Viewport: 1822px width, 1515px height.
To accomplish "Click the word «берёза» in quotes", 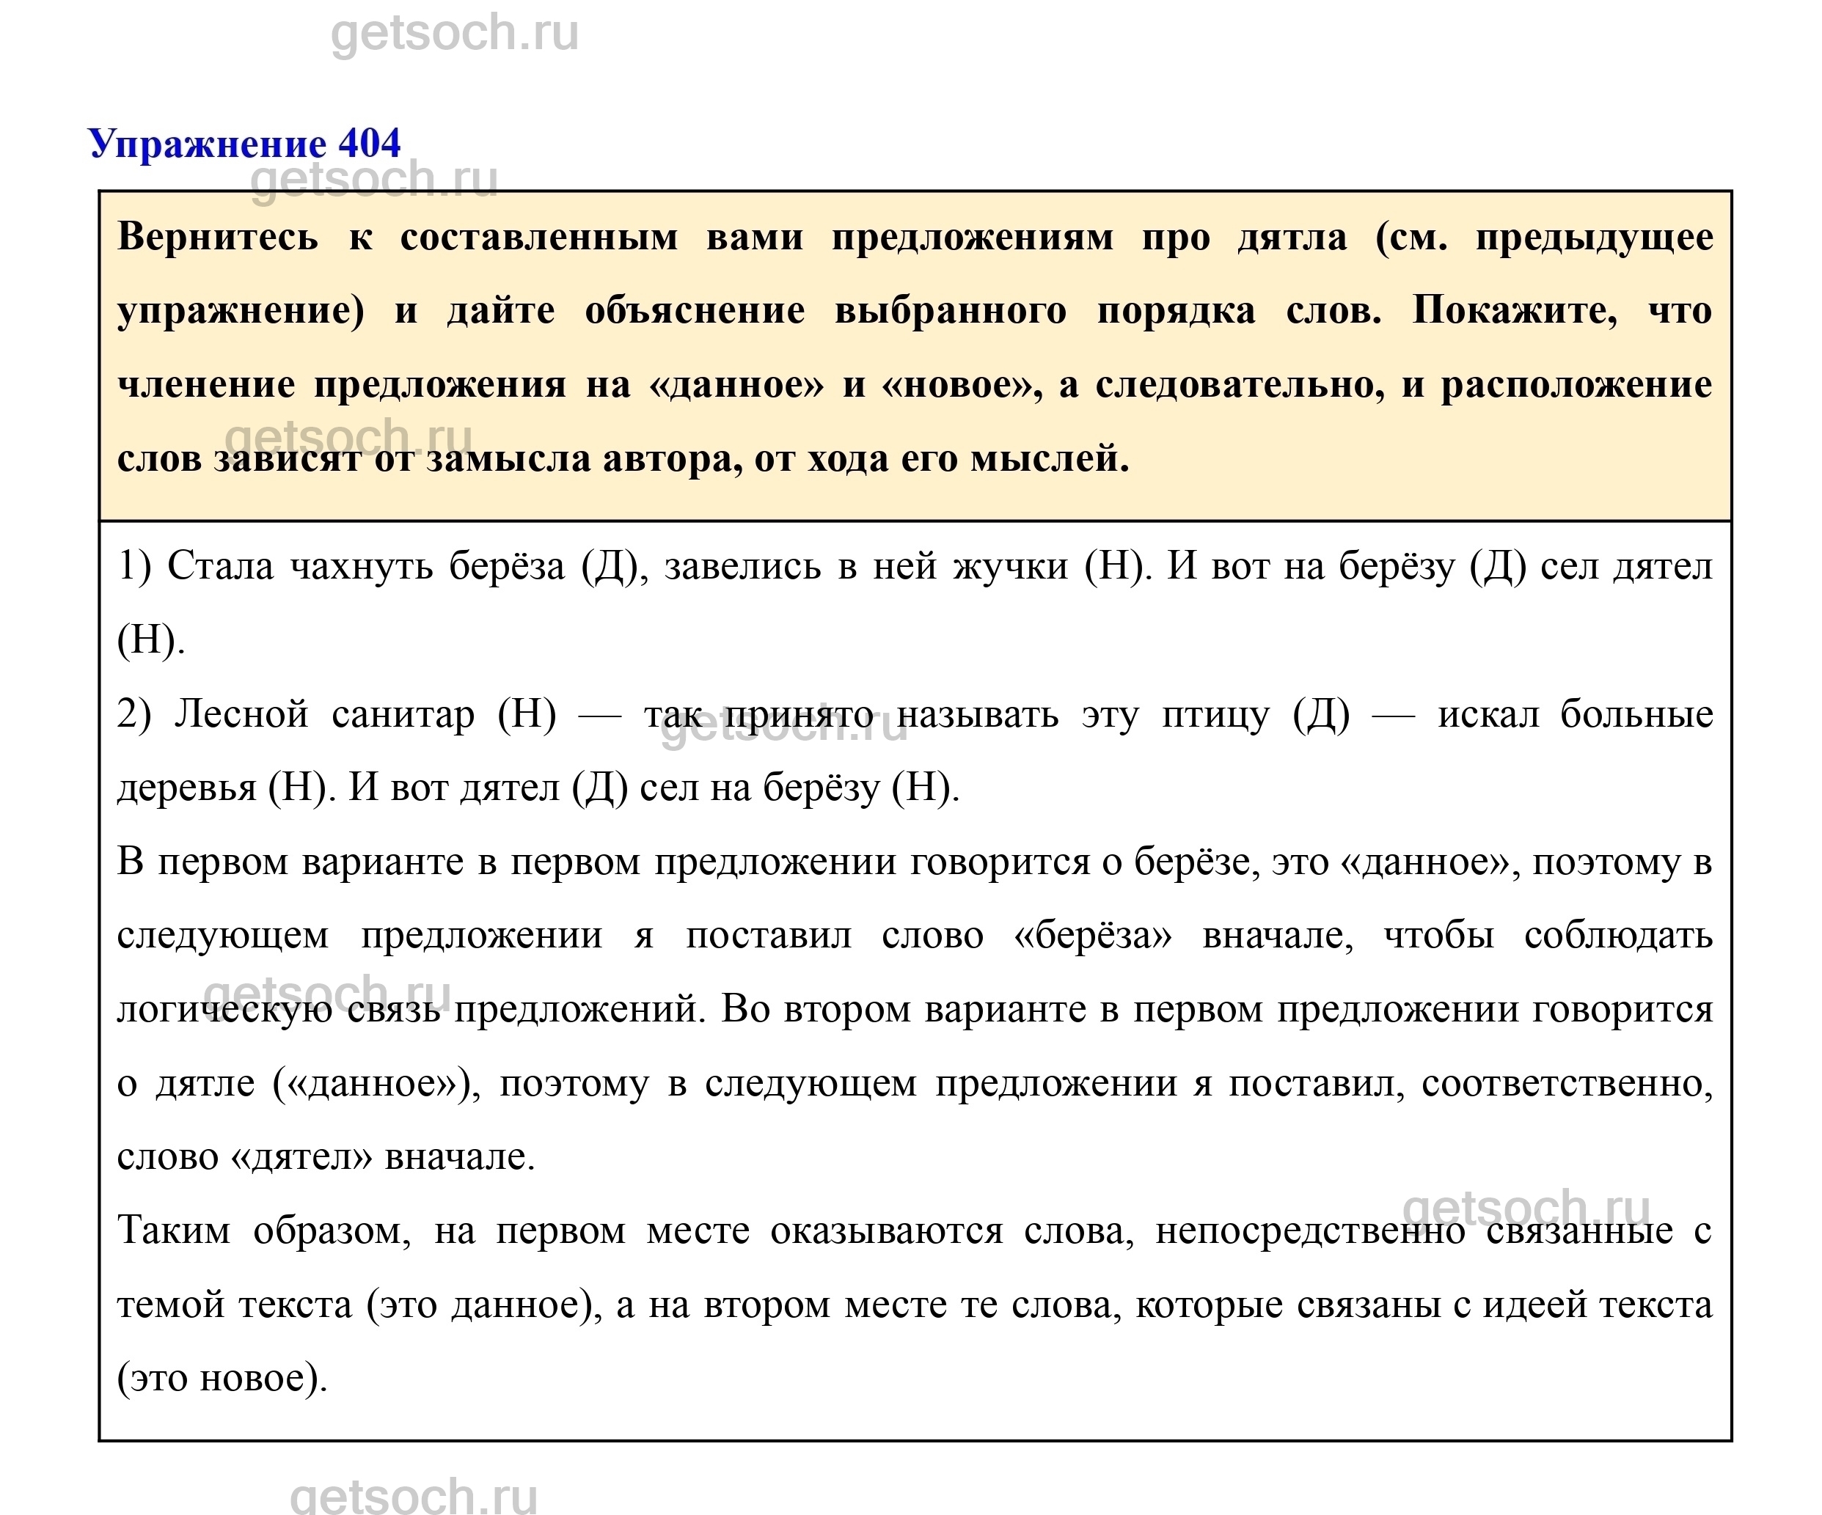I will tap(1092, 936).
